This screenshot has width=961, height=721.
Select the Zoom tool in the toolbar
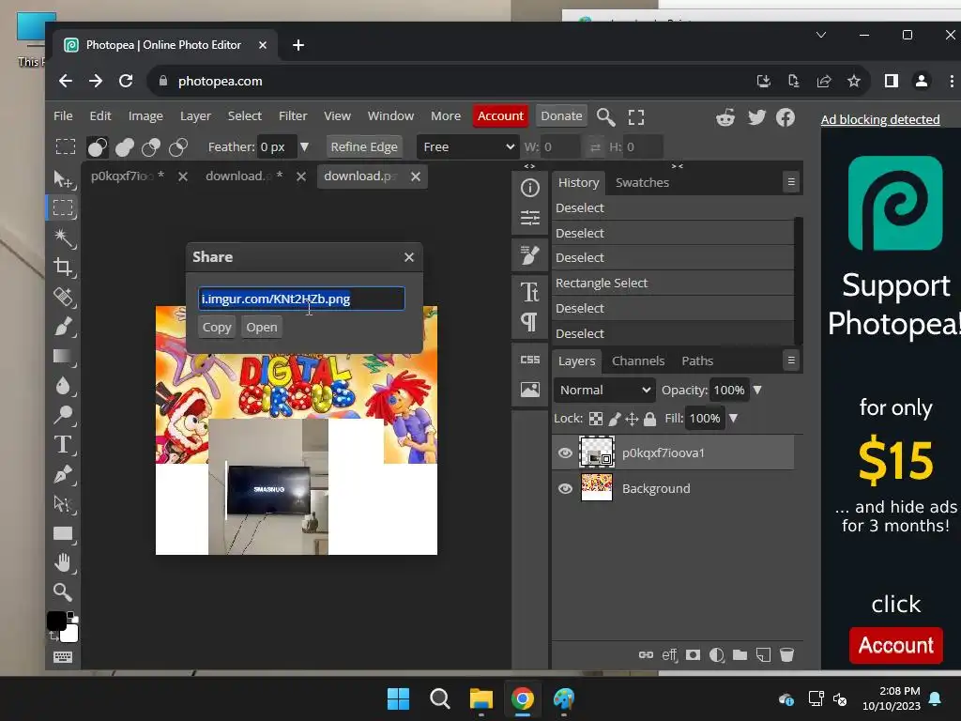click(x=63, y=592)
